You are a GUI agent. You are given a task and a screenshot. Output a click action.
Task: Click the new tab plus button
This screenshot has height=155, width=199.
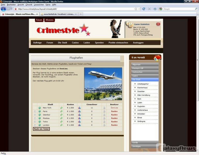pyautogui.click(x=81, y=14)
